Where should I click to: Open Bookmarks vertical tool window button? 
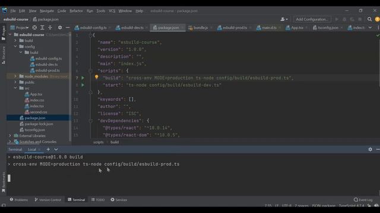click(x=4, y=182)
